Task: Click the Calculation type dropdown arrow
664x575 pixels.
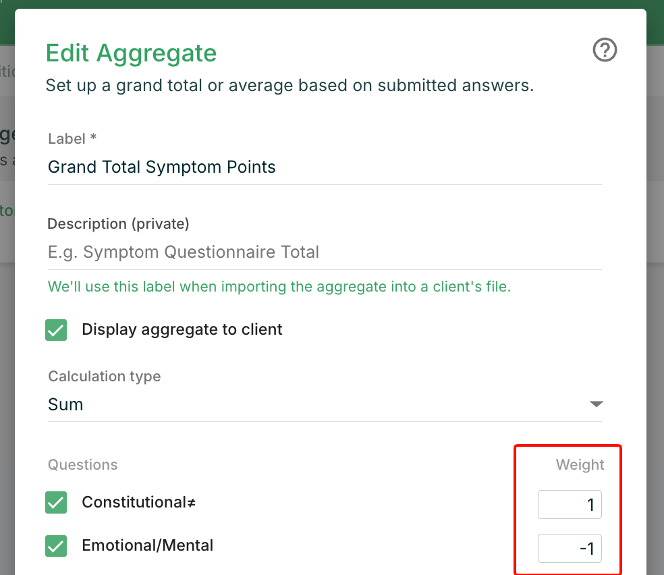Action: pos(595,404)
